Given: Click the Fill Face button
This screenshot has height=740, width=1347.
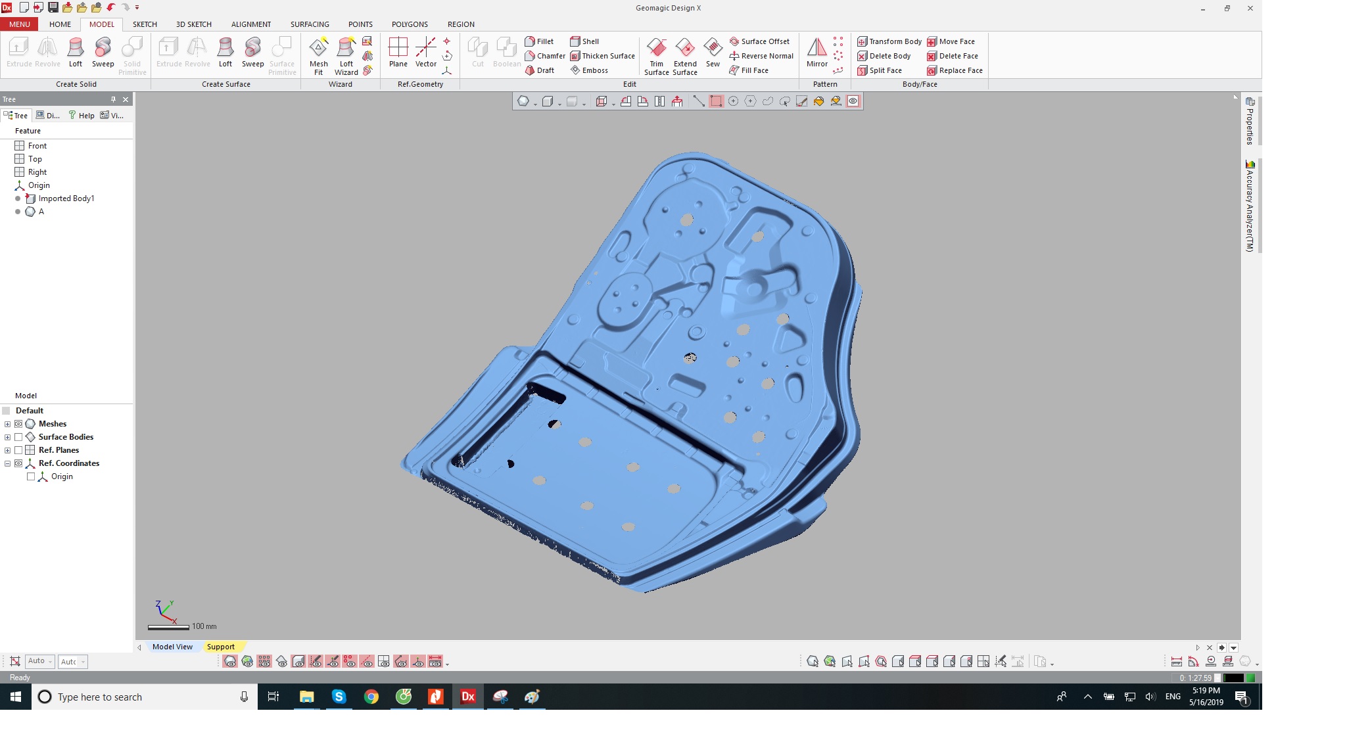Looking at the screenshot, I should [749, 70].
